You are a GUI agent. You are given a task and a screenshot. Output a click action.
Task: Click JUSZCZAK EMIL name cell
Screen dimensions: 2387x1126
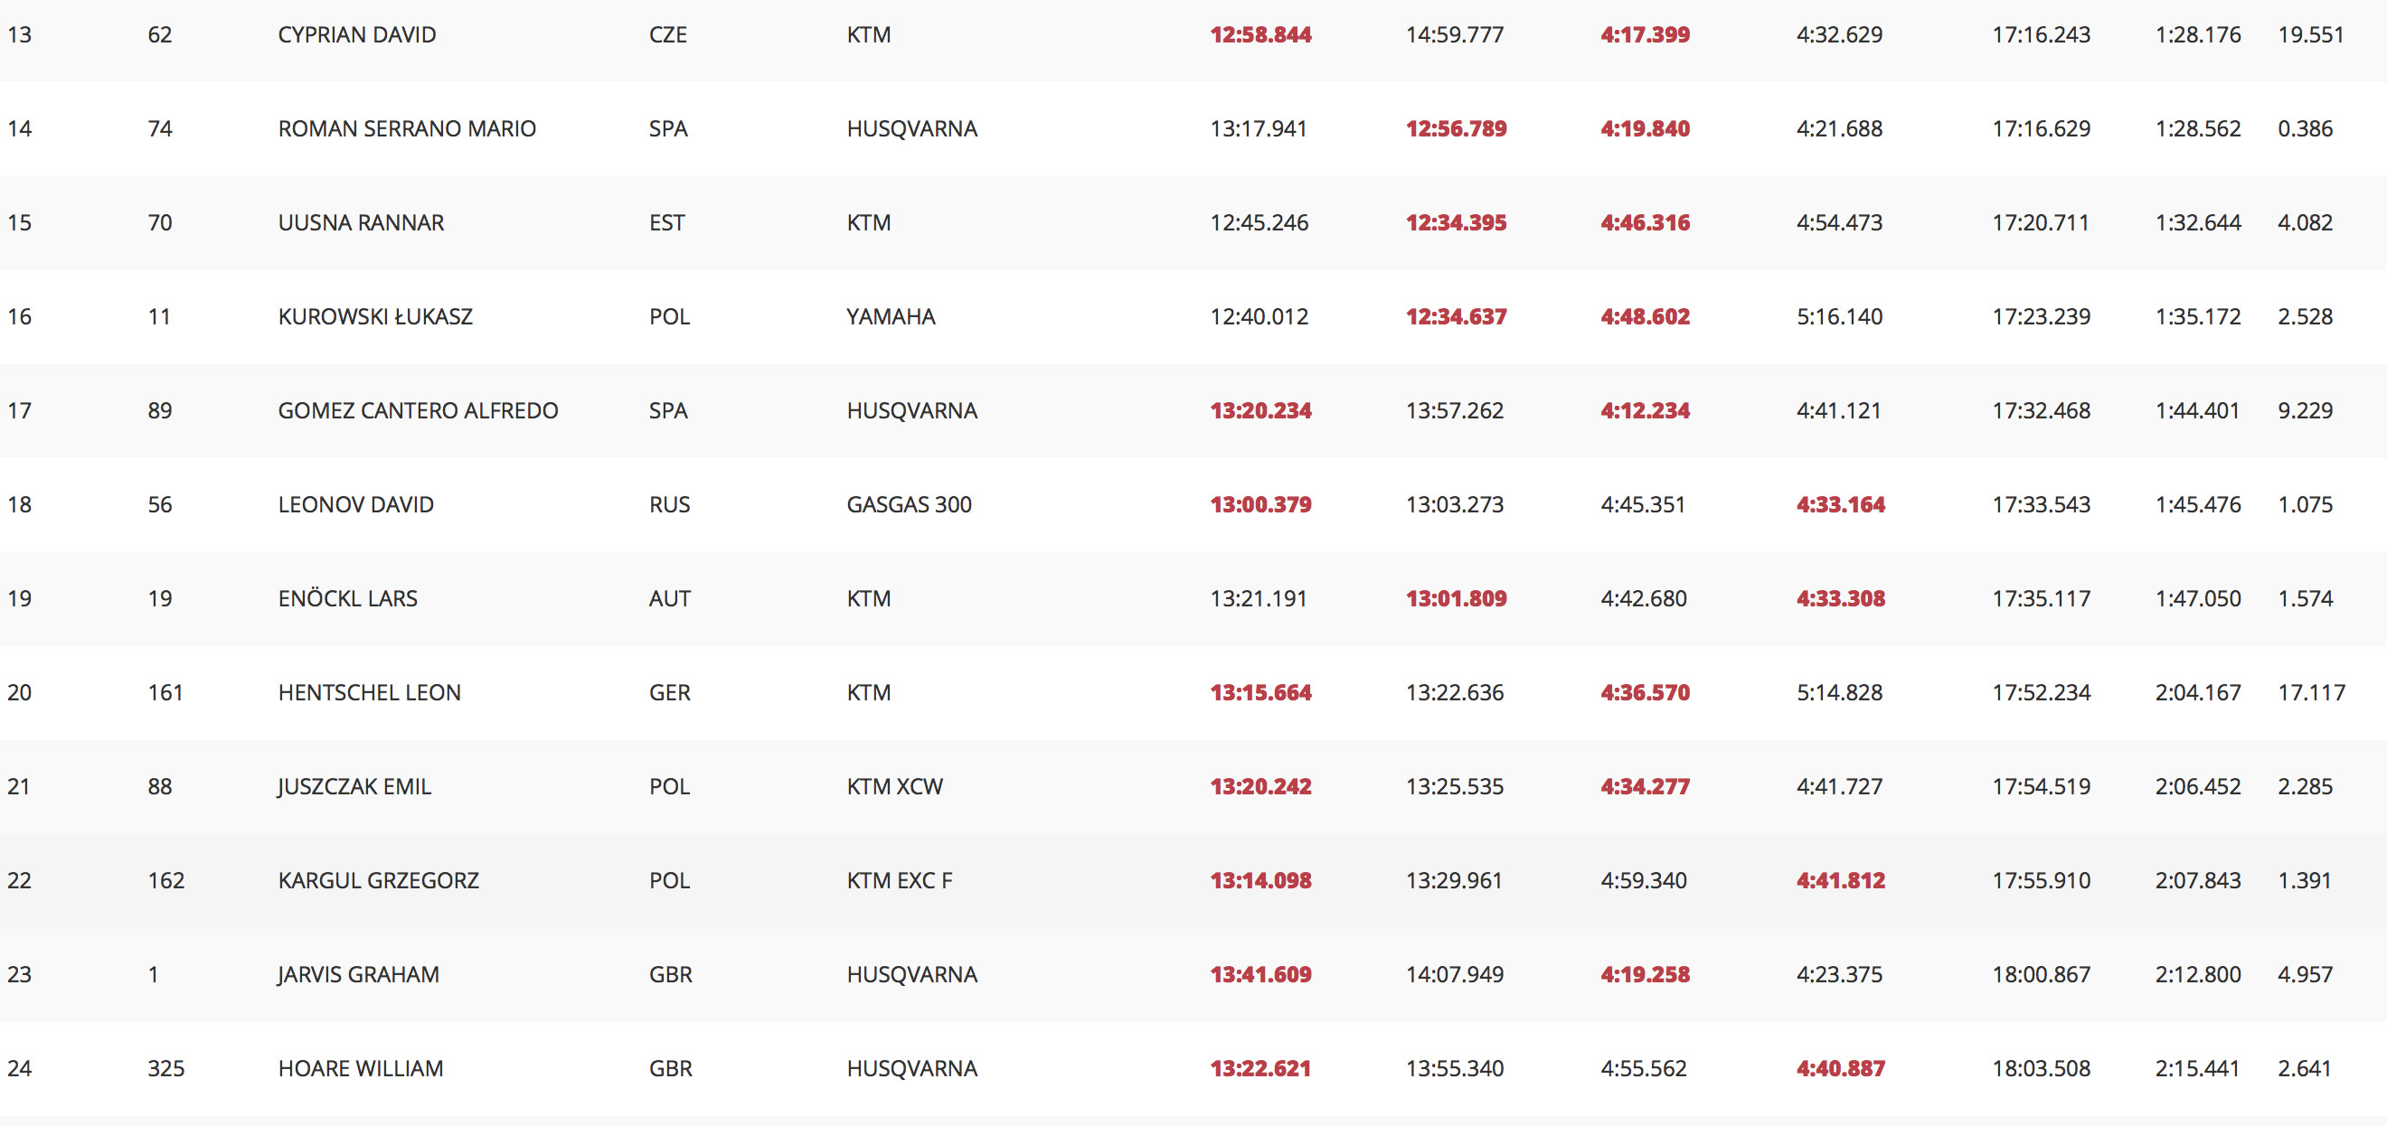click(x=354, y=787)
